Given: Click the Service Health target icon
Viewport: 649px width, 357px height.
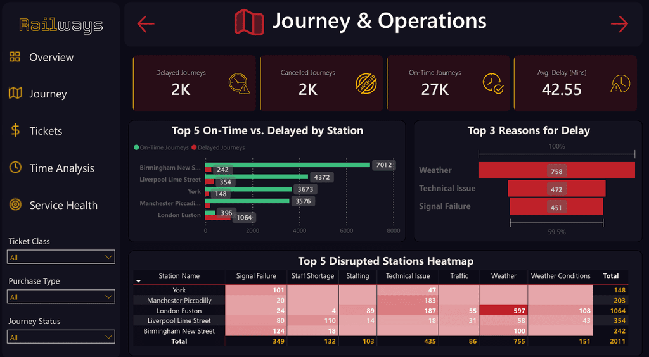Looking at the screenshot, I should pyautogui.click(x=15, y=204).
